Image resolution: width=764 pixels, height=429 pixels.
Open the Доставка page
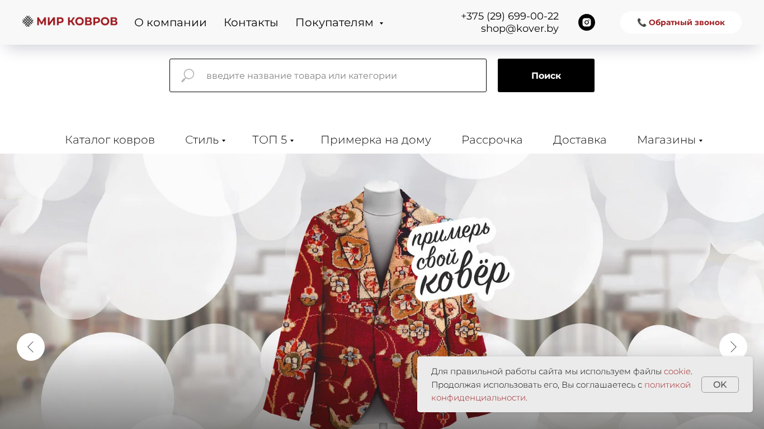coord(579,140)
